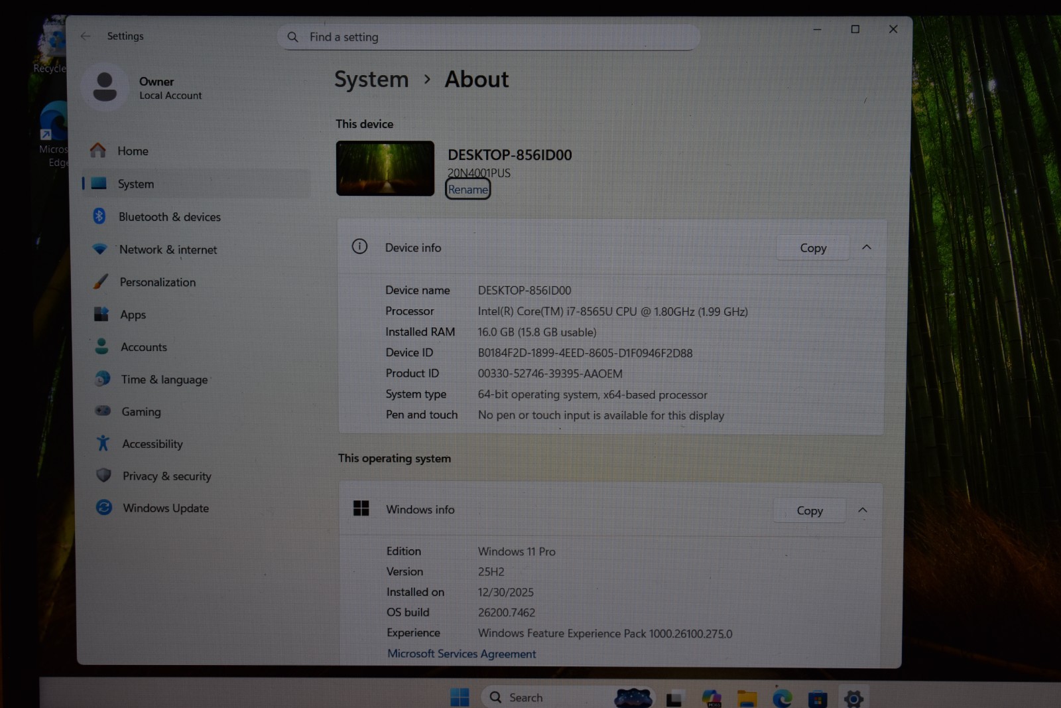The image size is (1061, 708).
Task: Click the Apps icon in sidebar
Action: click(x=101, y=314)
